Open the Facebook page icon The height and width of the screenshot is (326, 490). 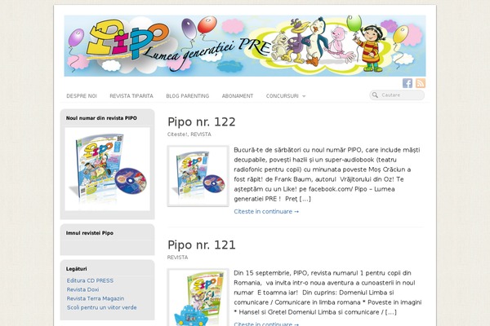tap(408, 83)
